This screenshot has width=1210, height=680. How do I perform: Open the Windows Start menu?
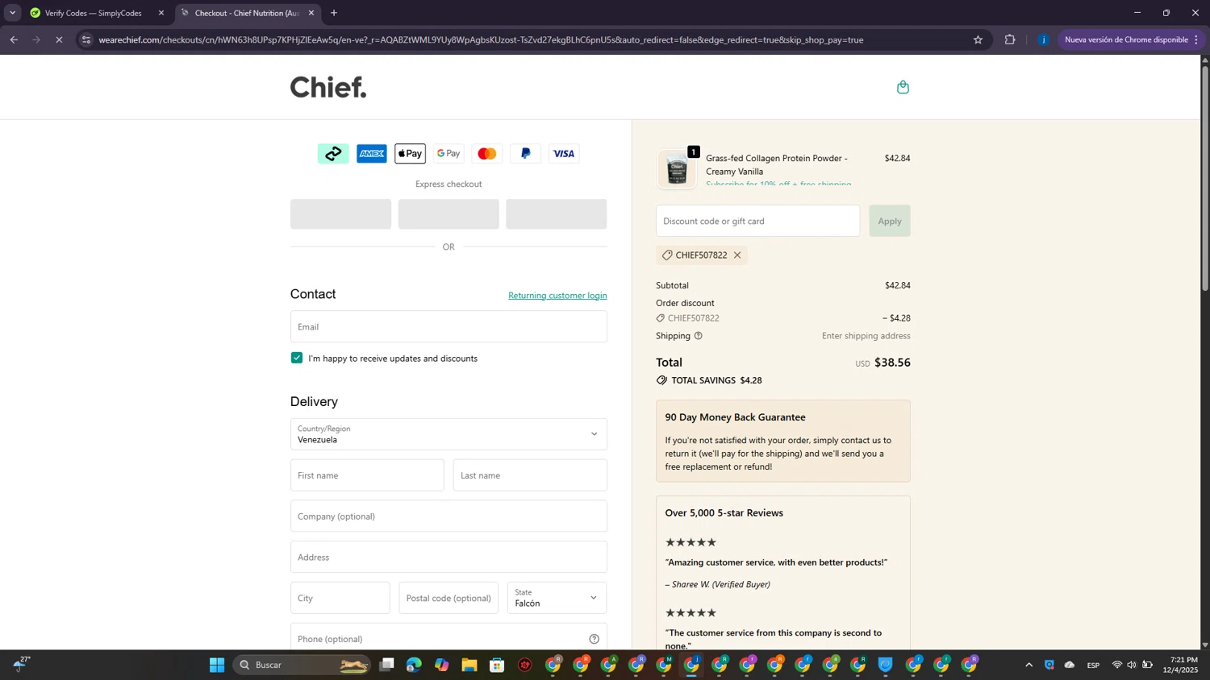pos(217,665)
